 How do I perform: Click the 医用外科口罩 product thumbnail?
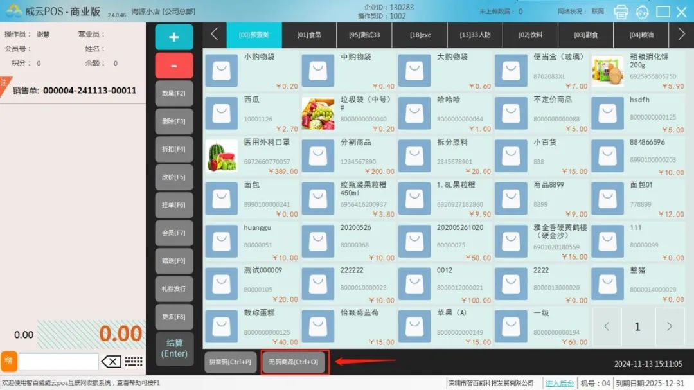[x=221, y=156]
